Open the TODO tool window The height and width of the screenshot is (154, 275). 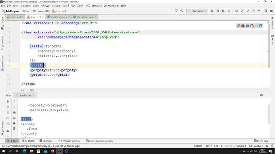click(x=29, y=141)
